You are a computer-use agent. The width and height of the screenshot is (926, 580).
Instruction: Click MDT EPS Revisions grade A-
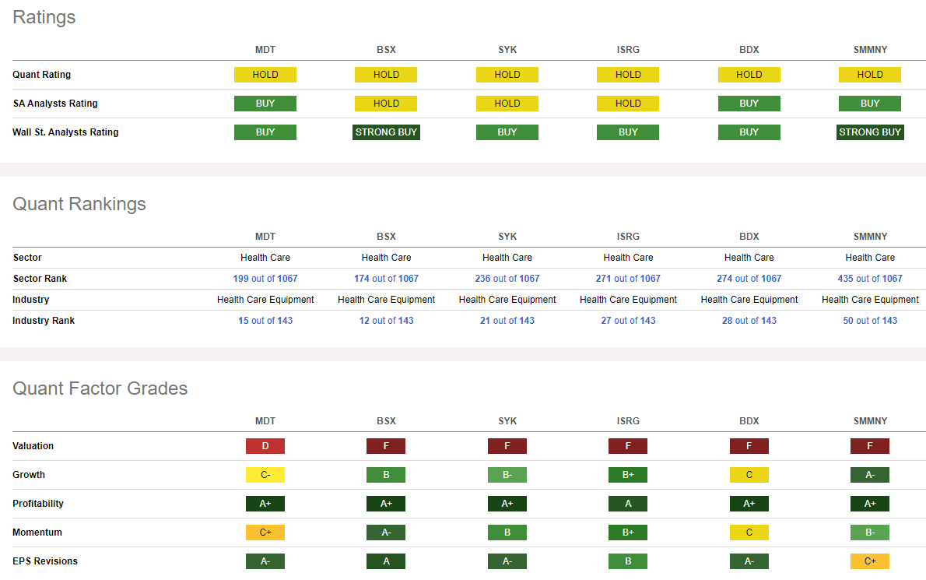pyautogui.click(x=265, y=561)
